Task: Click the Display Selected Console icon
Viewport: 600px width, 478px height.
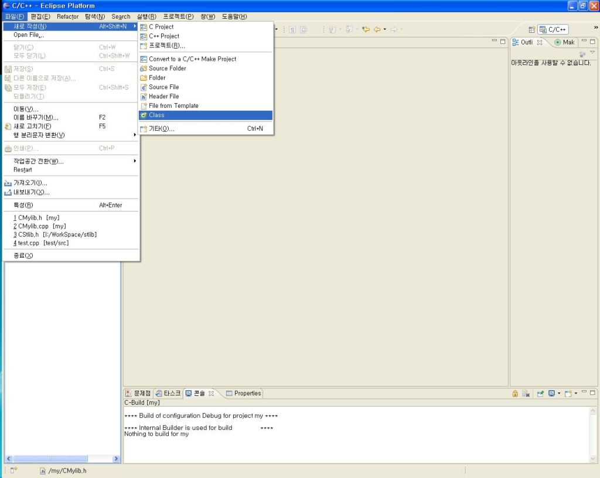Action: (551, 394)
